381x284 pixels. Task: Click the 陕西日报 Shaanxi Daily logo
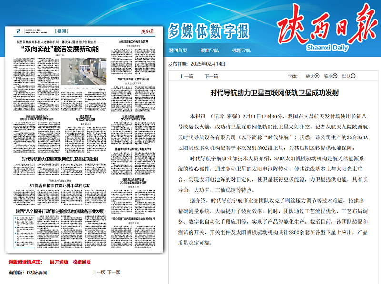click(327, 27)
